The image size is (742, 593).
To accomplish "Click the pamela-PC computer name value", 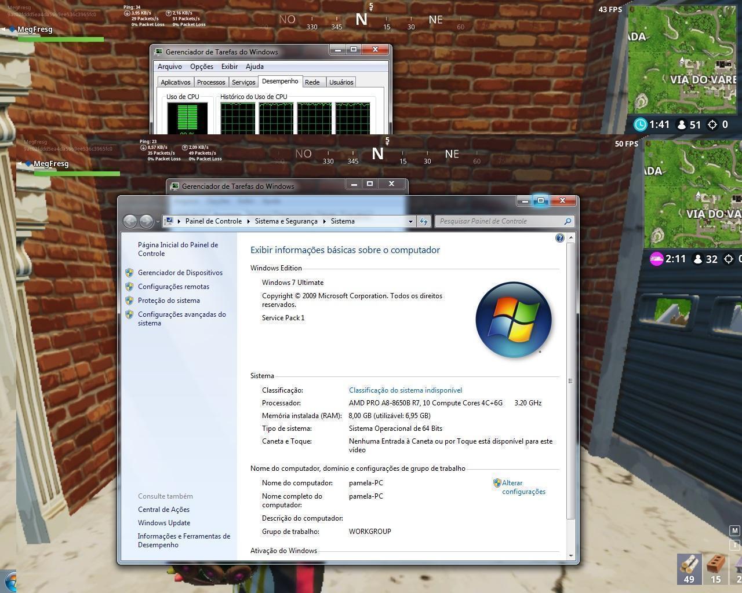I will tap(366, 483).
